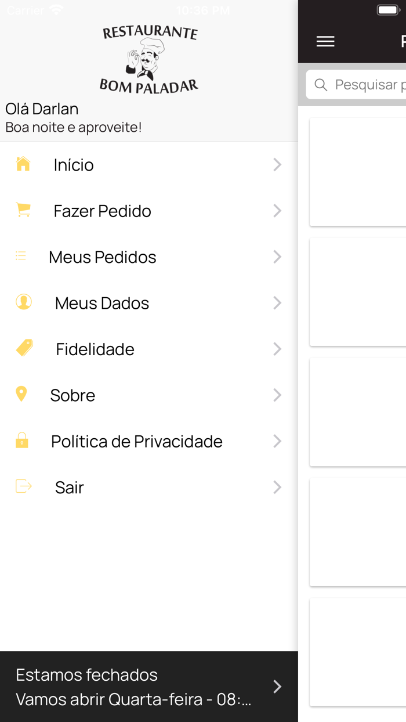Expand the Fazer Pedido chevron arrow

pyautogui.click(x=277, y=210)
